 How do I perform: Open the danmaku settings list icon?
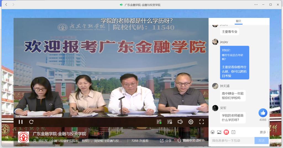point(170,122)
